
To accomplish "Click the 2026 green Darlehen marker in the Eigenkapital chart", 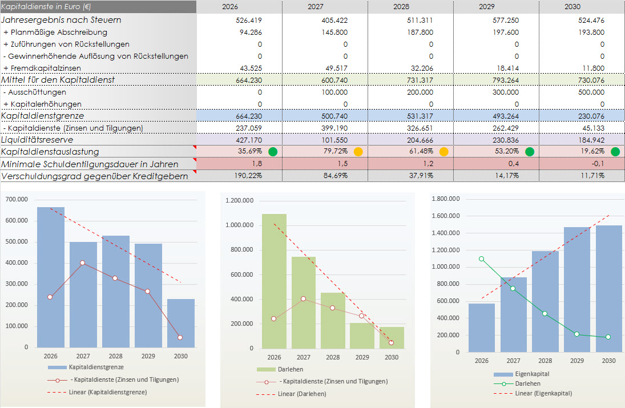I will (x=481, y=258).
